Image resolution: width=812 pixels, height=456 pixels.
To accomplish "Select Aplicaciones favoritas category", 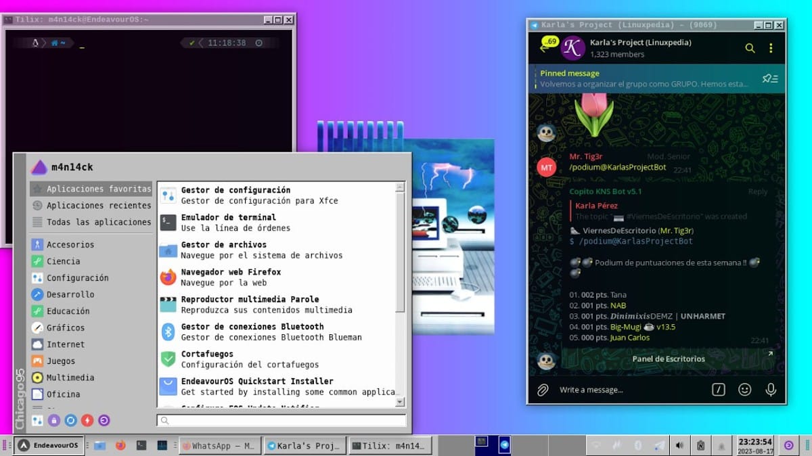I will pyautogui.click(x=91, y=189).
